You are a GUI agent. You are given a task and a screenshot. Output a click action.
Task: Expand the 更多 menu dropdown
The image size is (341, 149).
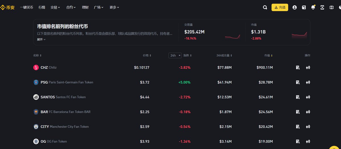tap(114, 7)
